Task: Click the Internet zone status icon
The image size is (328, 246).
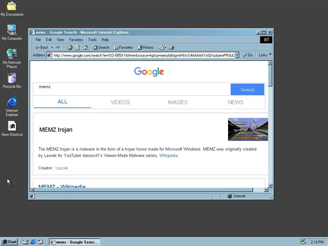Action: (230, 196)
